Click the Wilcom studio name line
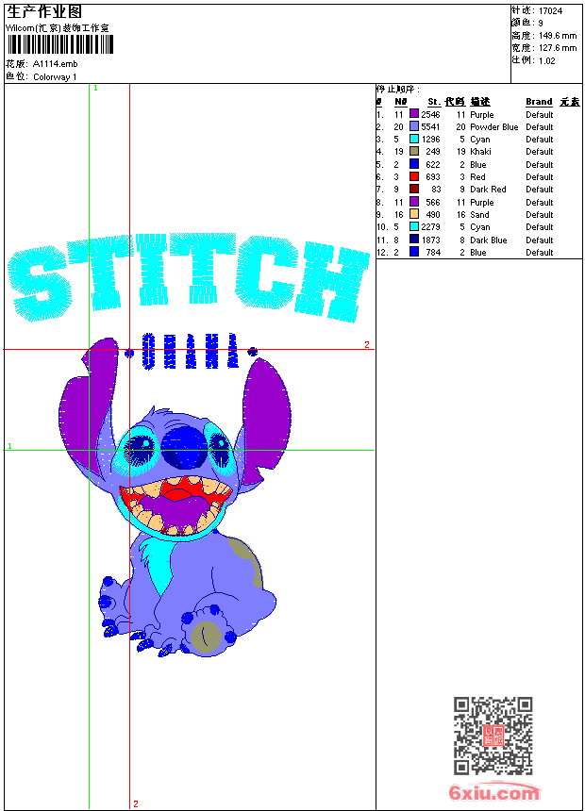Image resolution: width=585 pixels, height=811 pixels. pos(57,28)
